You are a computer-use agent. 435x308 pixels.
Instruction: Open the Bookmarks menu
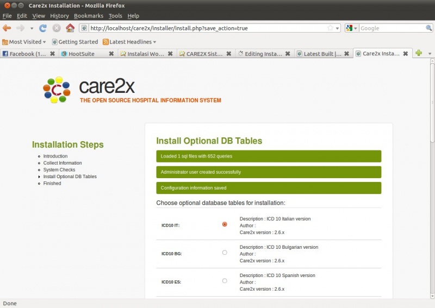pos(88,16)
